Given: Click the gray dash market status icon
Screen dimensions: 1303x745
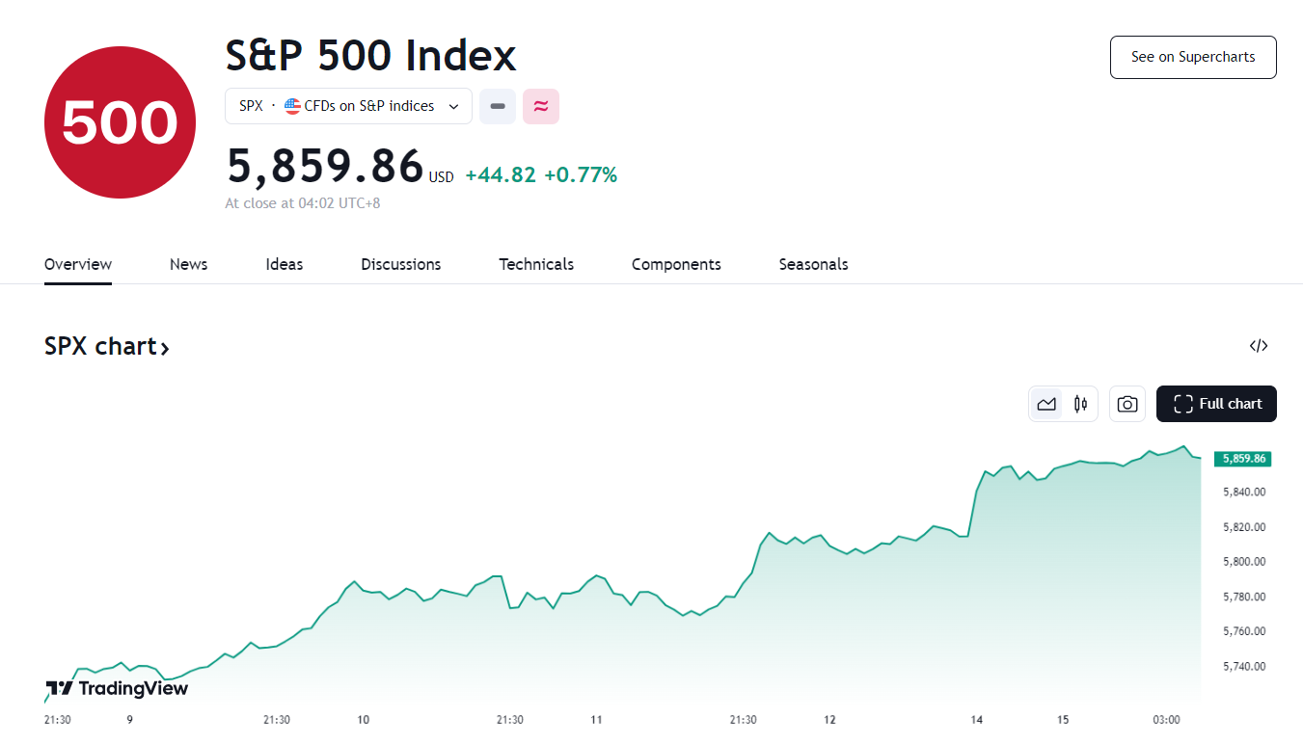Looking at the screenshot, I should pos(498,106).
